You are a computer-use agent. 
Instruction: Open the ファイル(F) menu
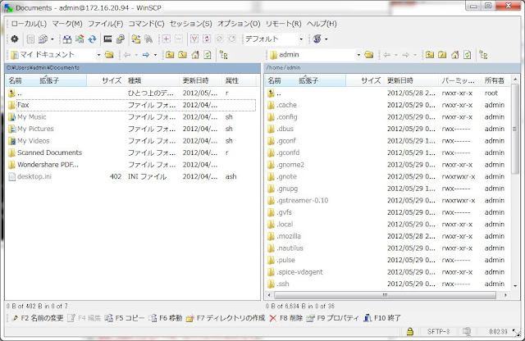pos(106,24)
